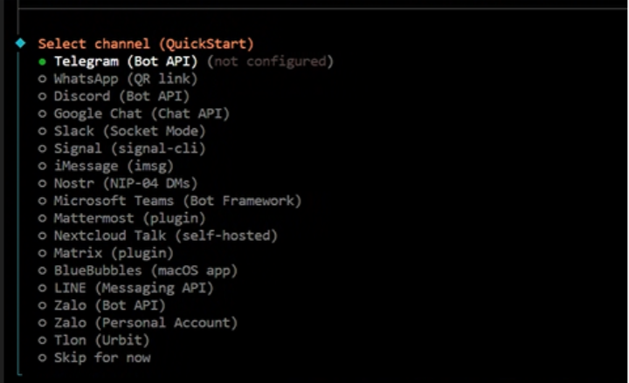Select Nextcloud Talk (self-hosted) option

coord(165,236)
